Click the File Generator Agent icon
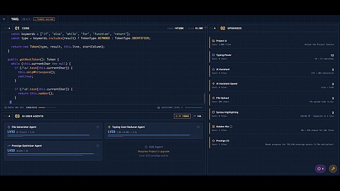Image resolution: width=340 pixels, height=191 pixels. (9, 127)
